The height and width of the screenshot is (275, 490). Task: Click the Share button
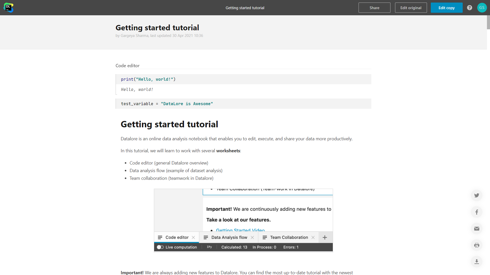pyautogui.click(x=374, y=8)
